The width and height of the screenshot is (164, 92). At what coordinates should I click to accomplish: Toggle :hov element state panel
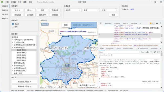[142, 52]
